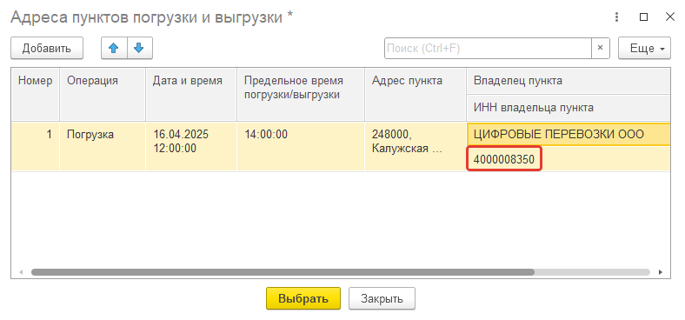
Task: Click the scrollbar right arrow
Action: click(661, 272)
